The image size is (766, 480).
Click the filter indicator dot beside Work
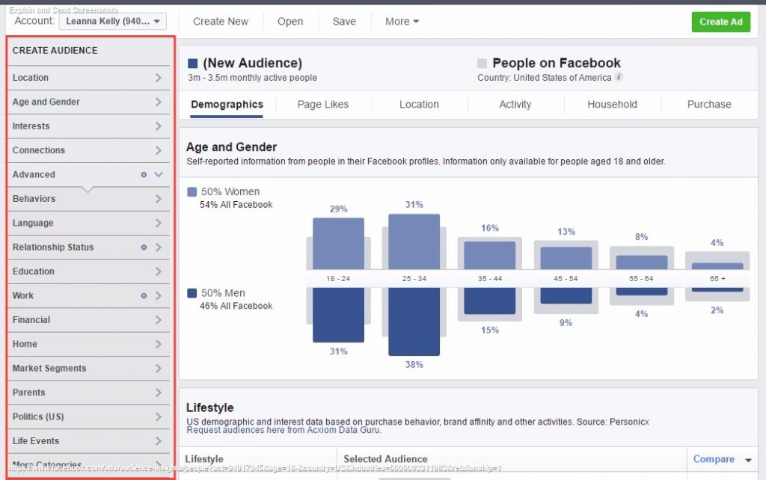pyautogui.click(x=144, y=295)
